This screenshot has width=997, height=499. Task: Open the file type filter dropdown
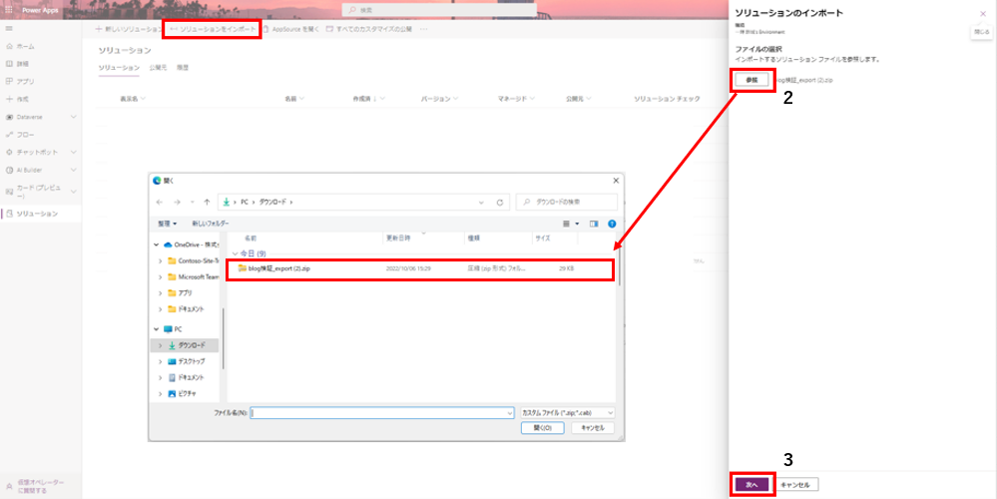pyautogui.click(x=568, y=411)
